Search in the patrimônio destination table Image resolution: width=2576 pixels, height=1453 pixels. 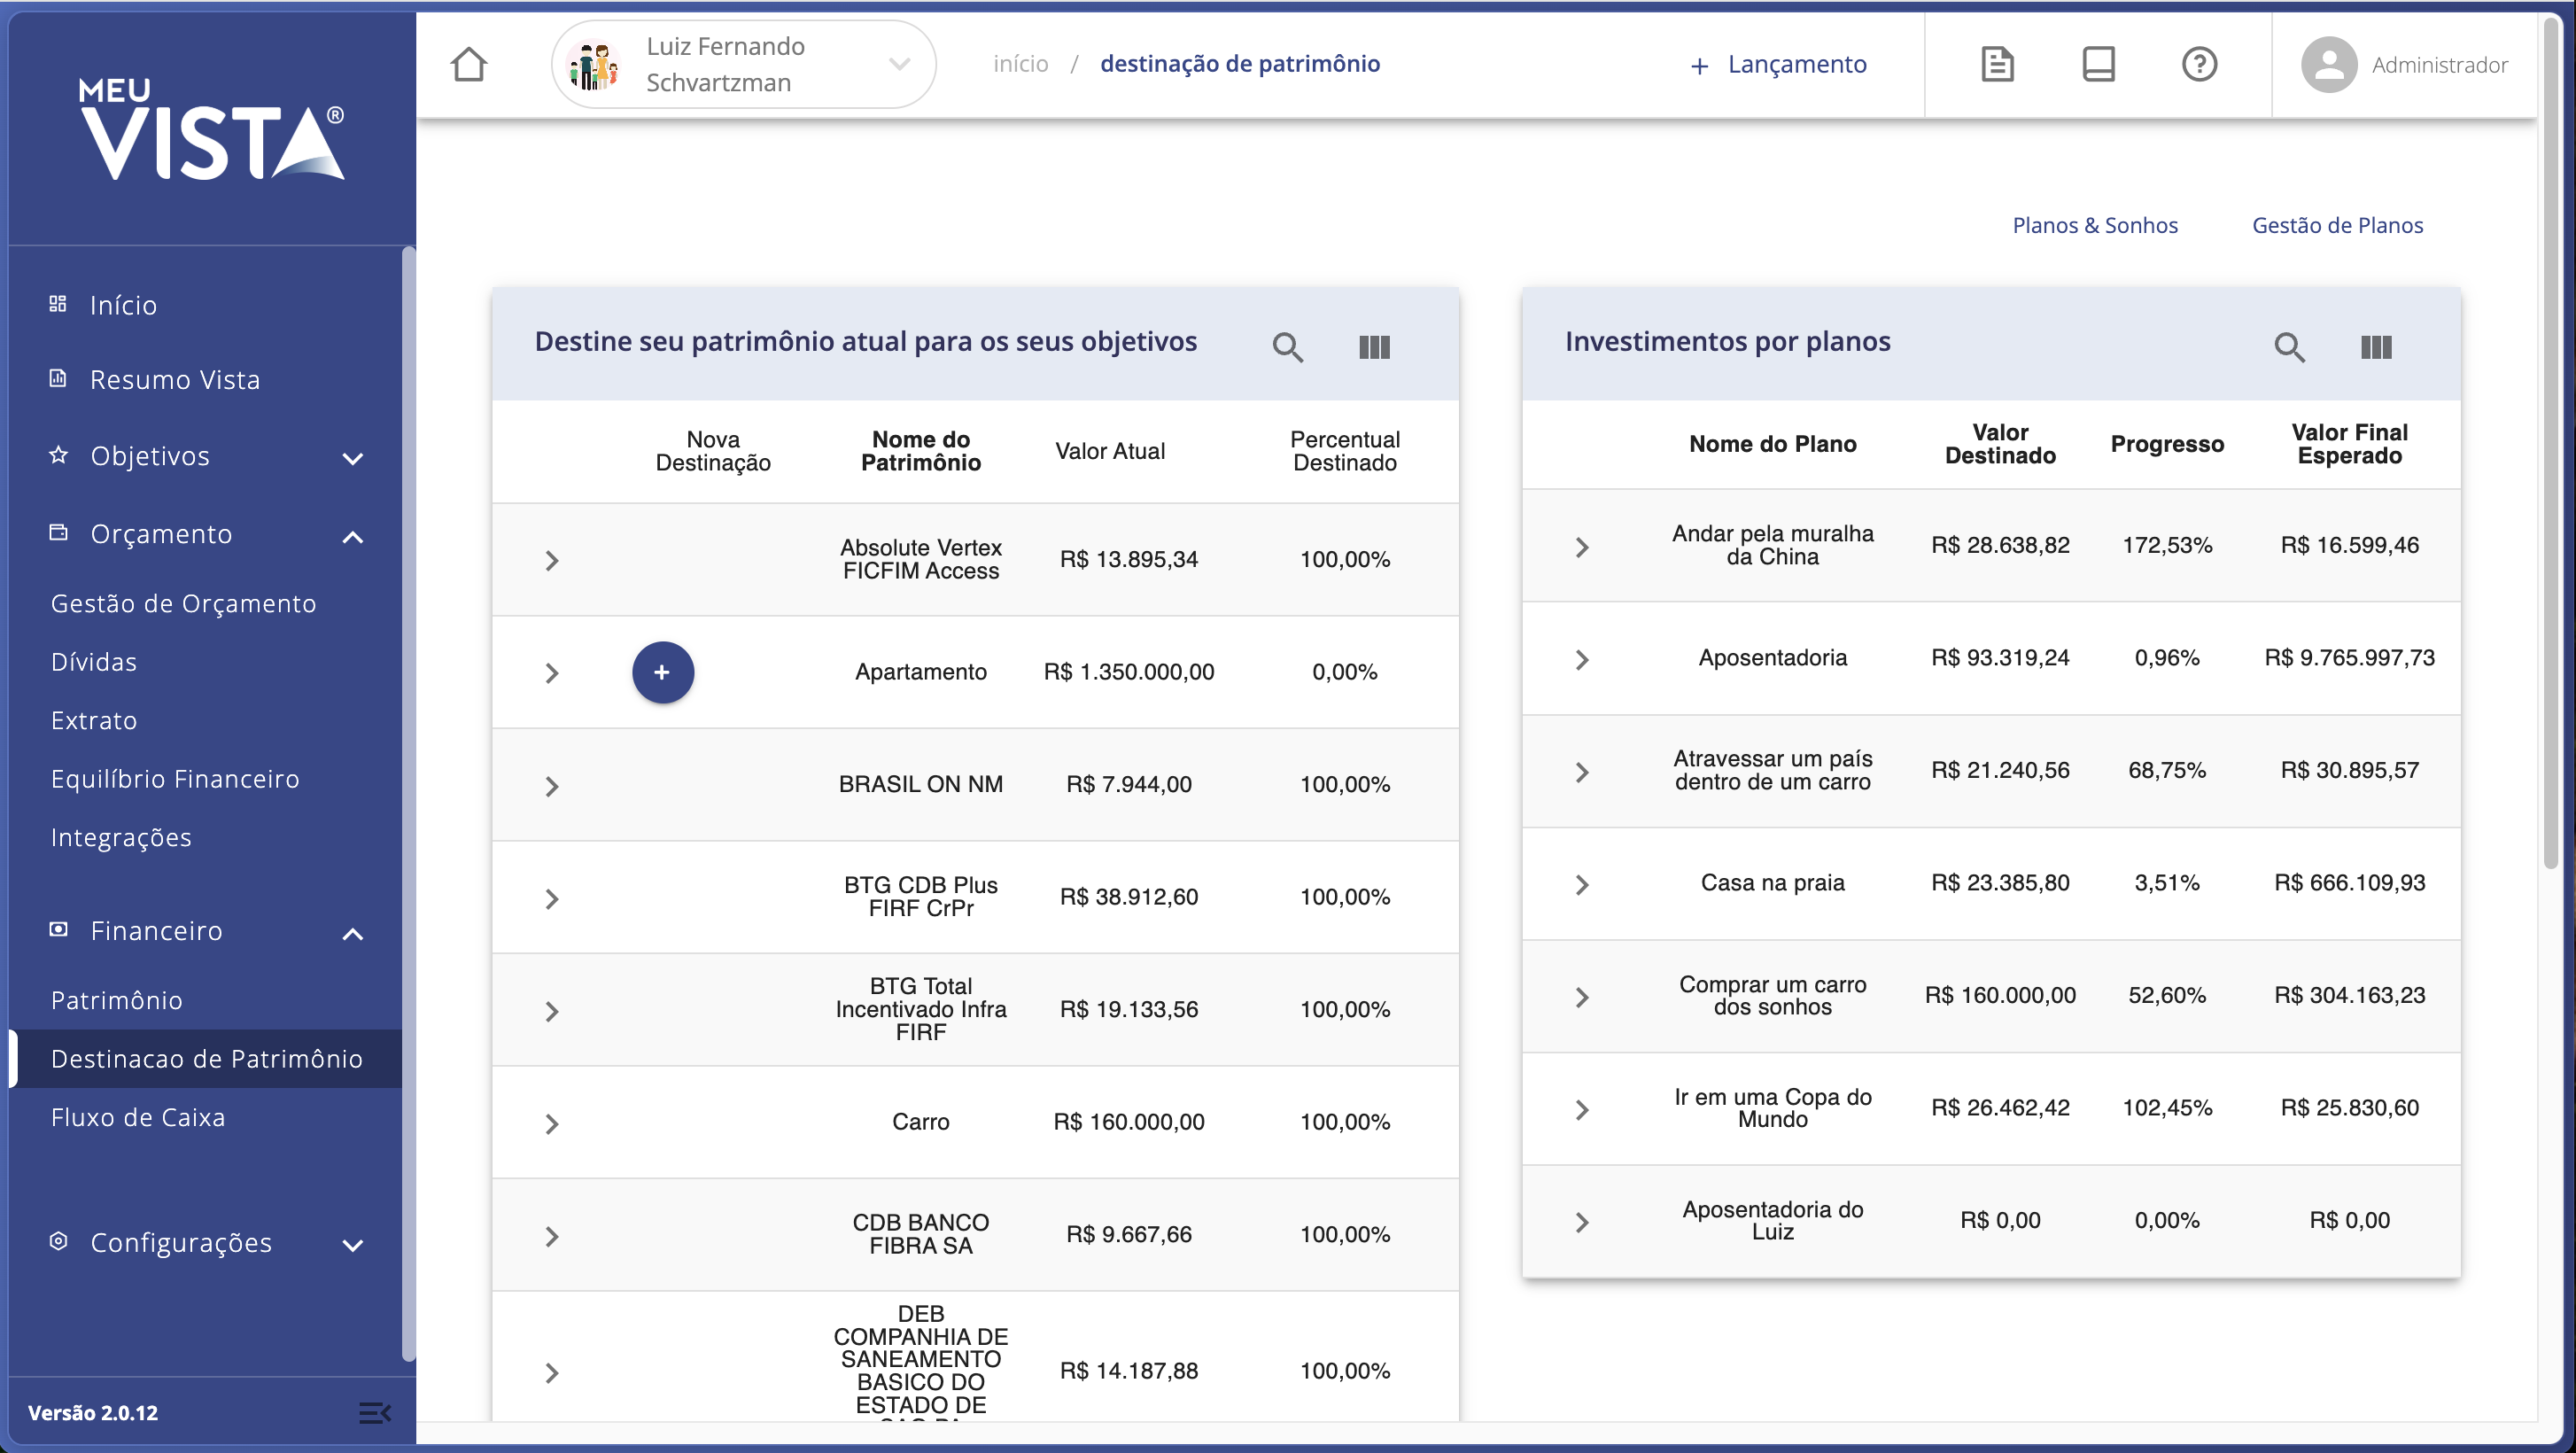[x=1287, y=347]
